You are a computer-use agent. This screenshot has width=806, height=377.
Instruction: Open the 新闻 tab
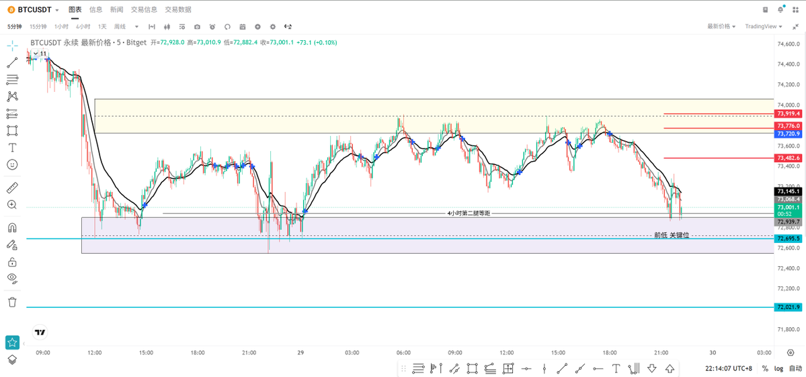click(x=117, y=10)
